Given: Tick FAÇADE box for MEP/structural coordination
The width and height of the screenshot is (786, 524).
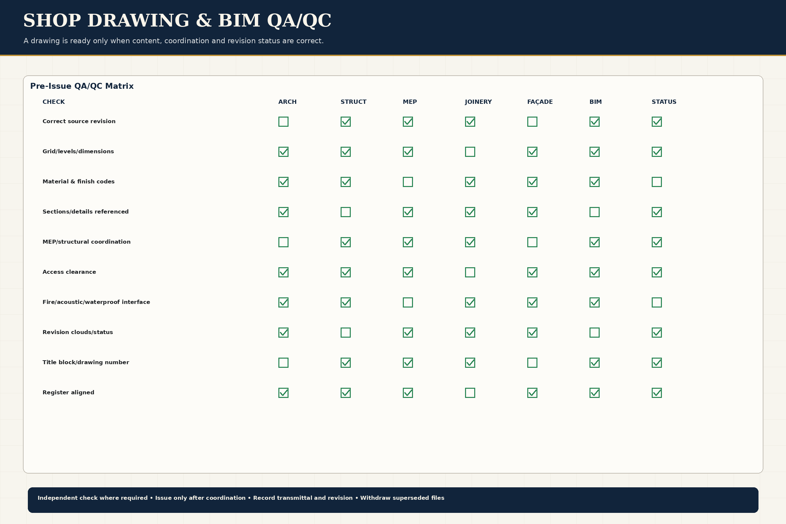Looking at the screenshot, I should click(x=533, y=242).
